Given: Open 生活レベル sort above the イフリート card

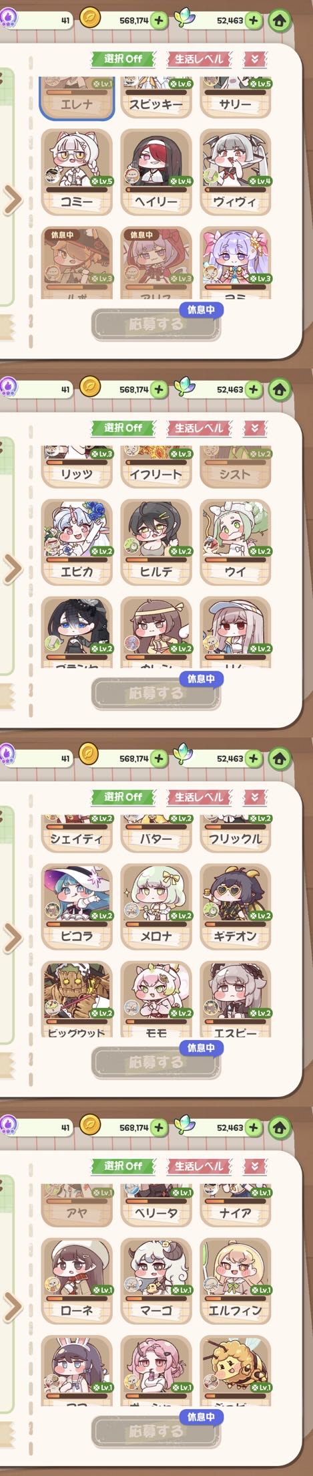Looking at the screenshot, I should tap(198, 427).
